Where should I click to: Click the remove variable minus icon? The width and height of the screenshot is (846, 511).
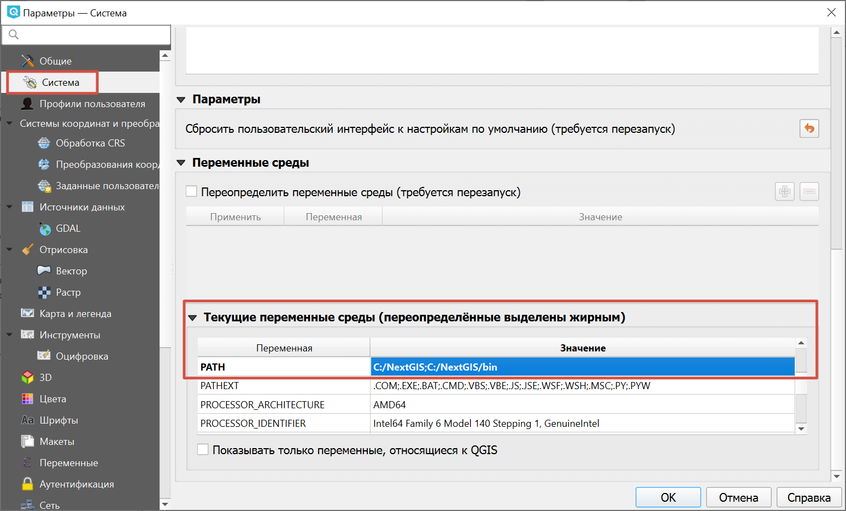[x=809, y=191]
